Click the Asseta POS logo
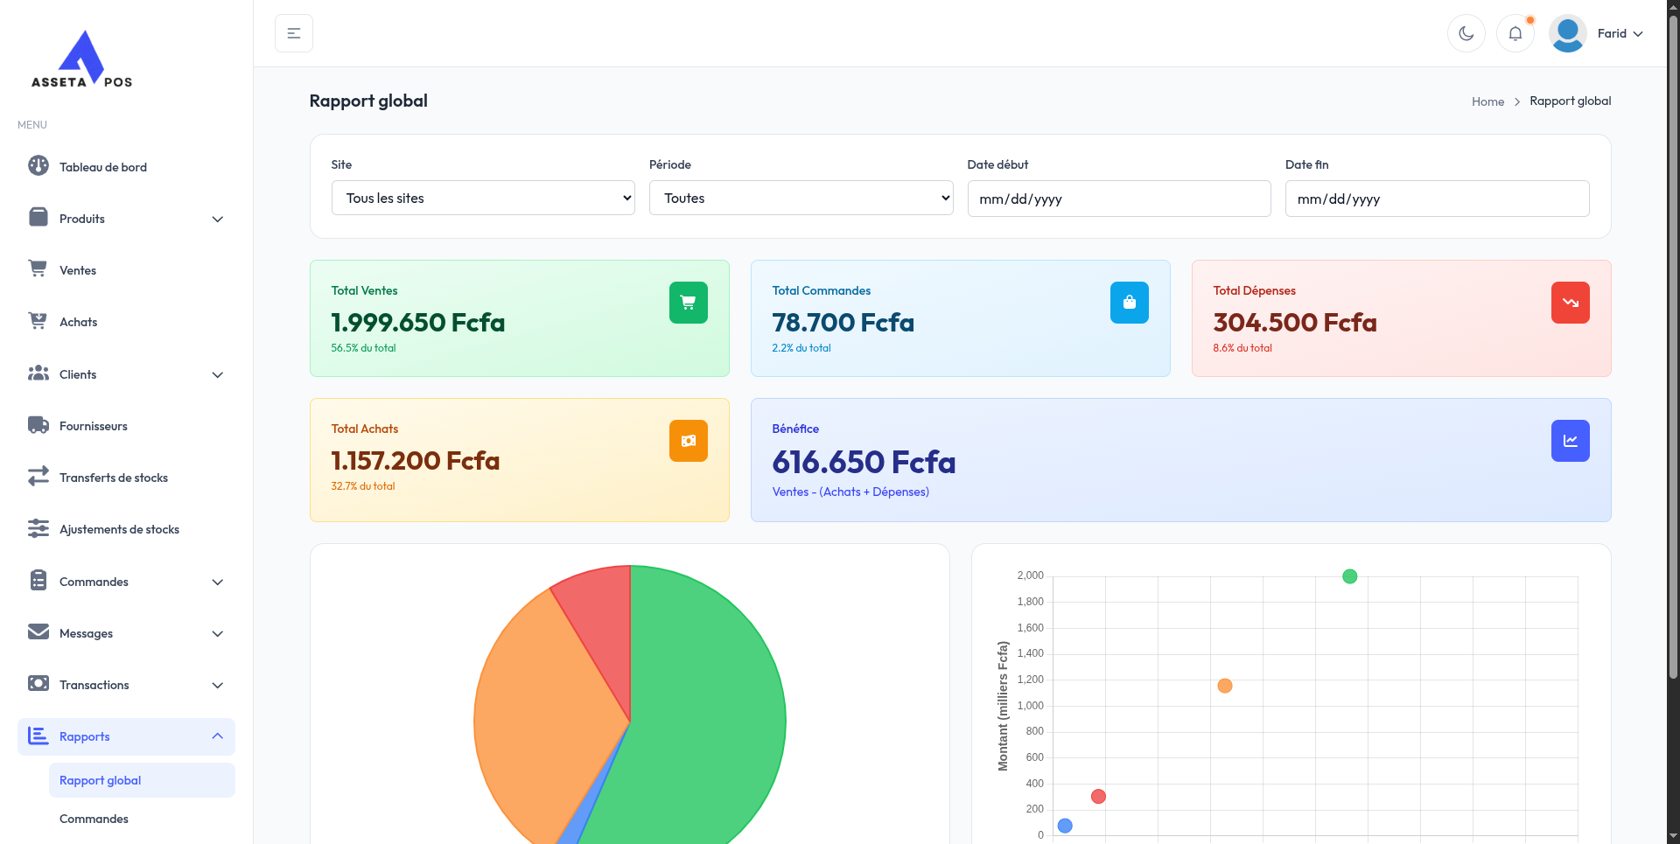The height and width of the screenshot is (844, 1680). (x=81, y=59)
